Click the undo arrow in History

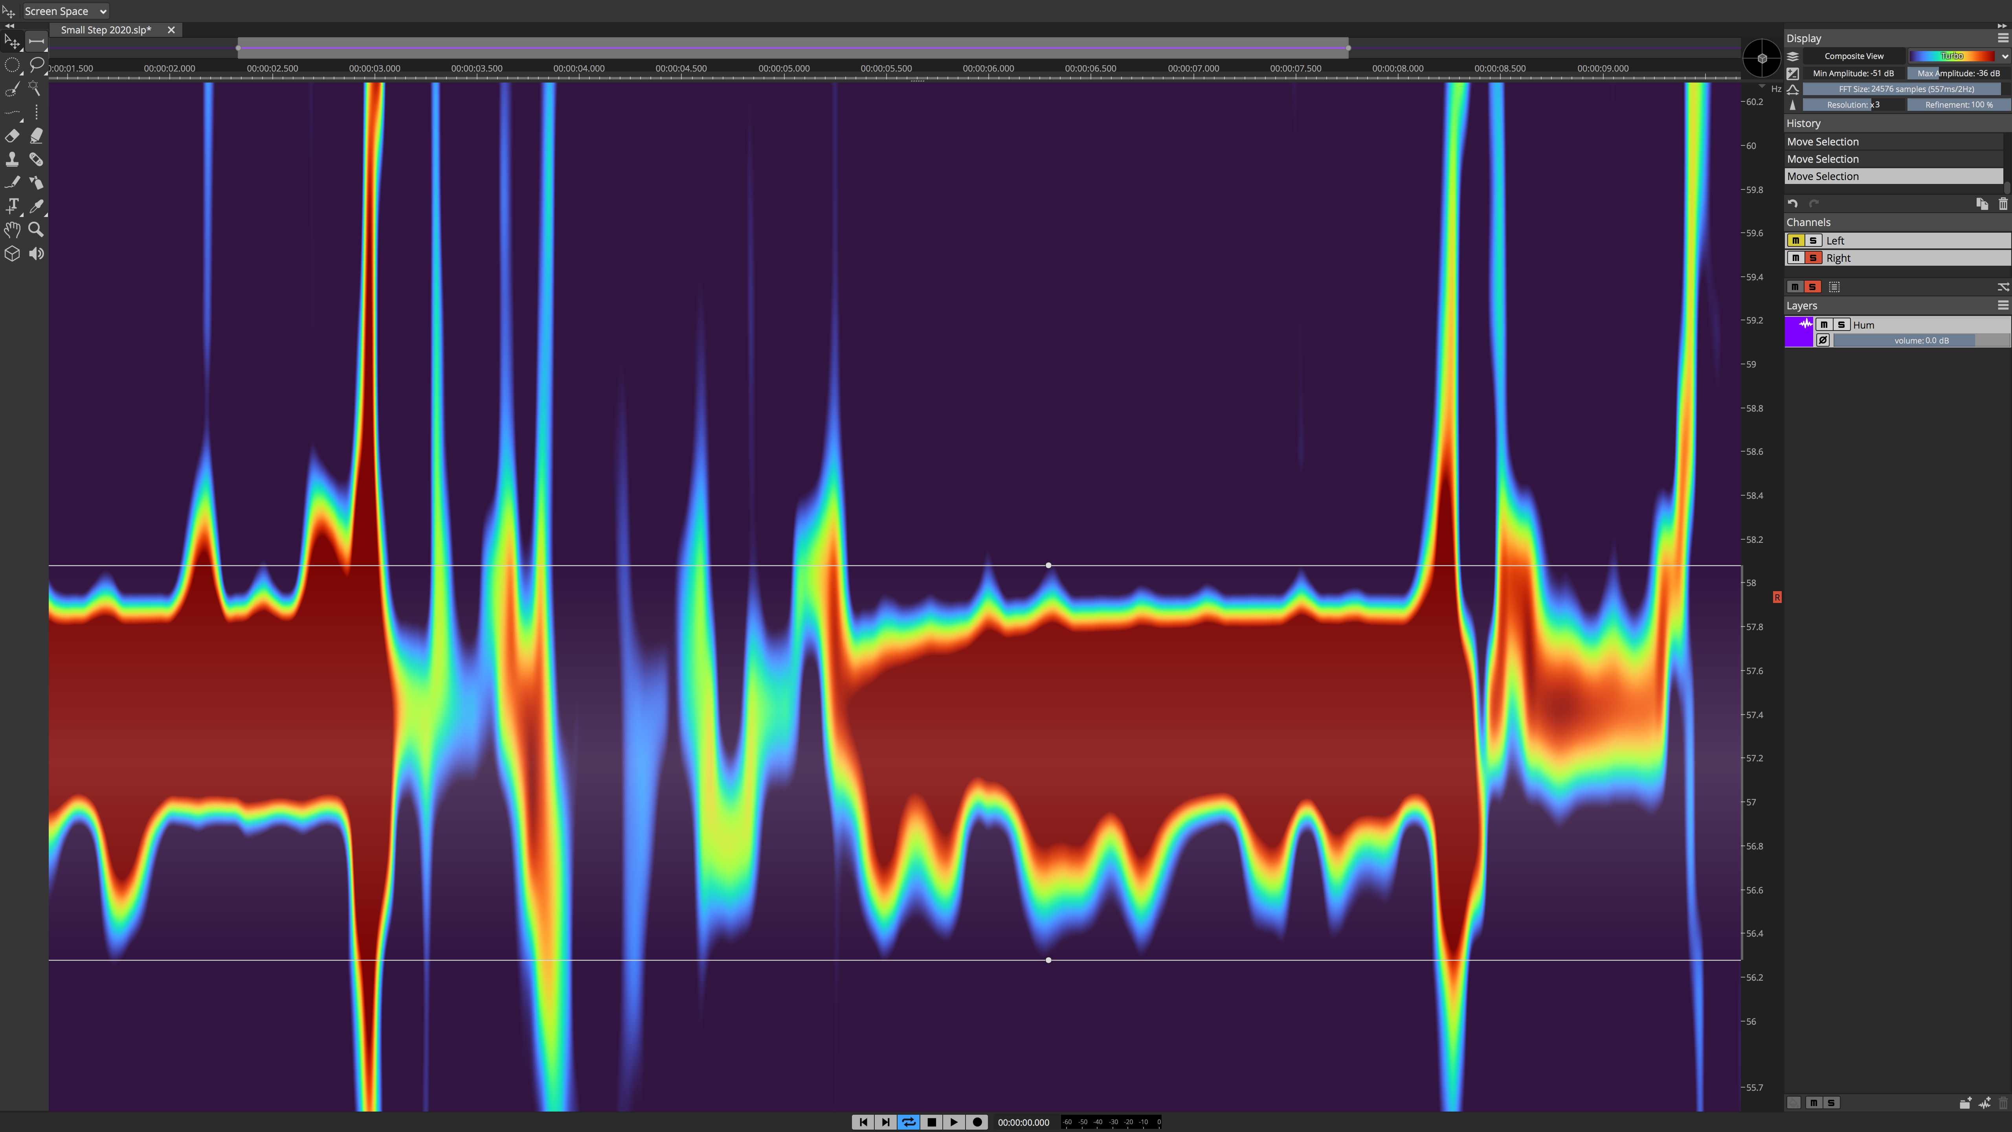click(1793, 204)
